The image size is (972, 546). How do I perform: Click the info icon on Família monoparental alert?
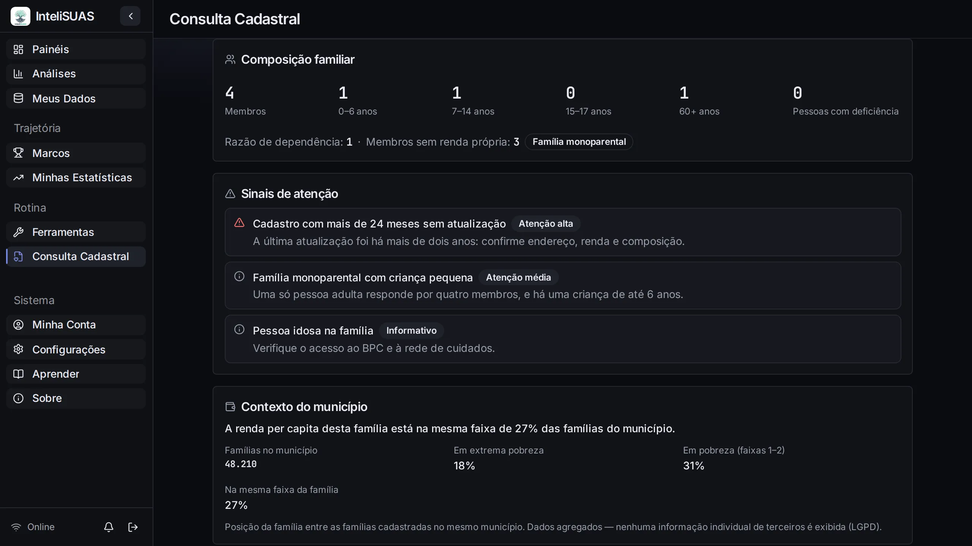239,276
